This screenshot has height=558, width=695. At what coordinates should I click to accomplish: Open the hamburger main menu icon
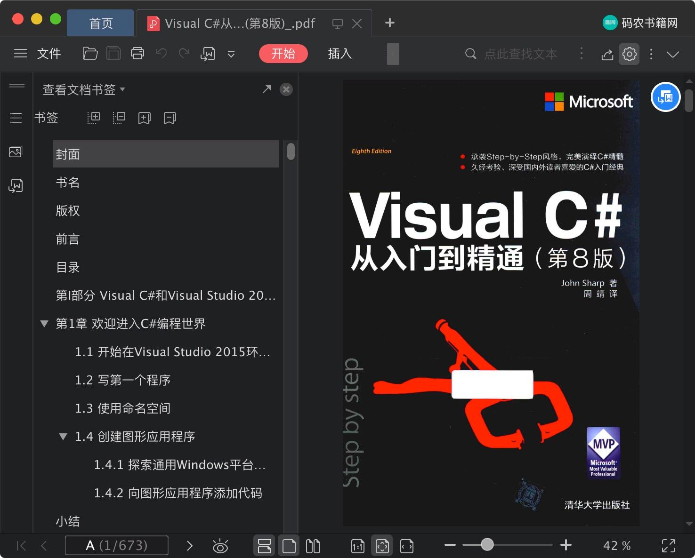(20, 54)
